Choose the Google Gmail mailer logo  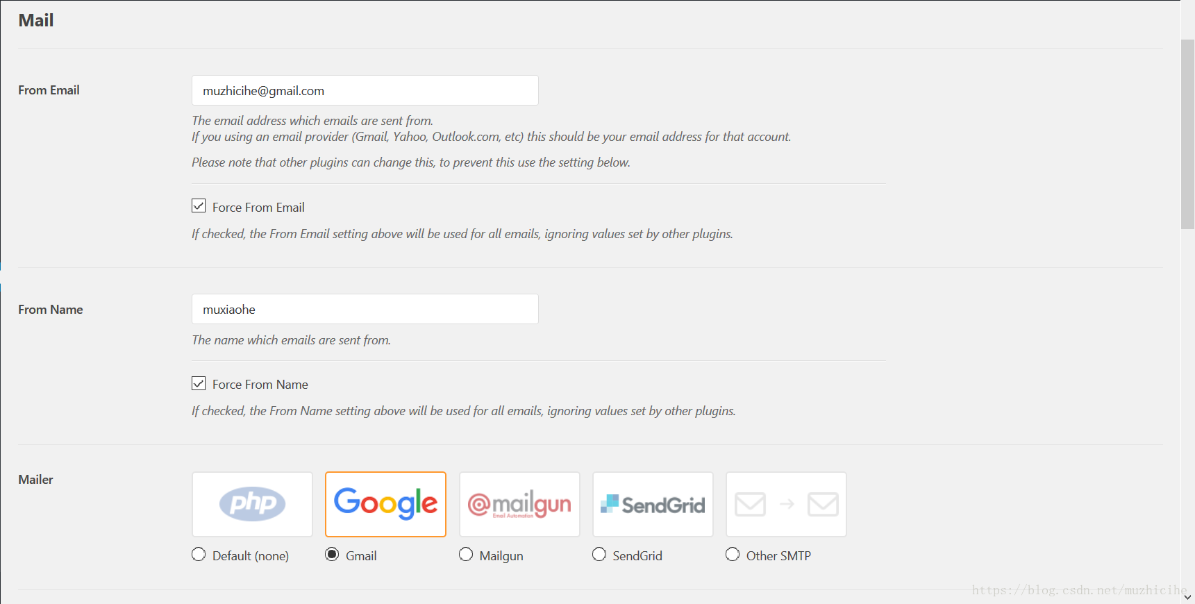[385, 504]
